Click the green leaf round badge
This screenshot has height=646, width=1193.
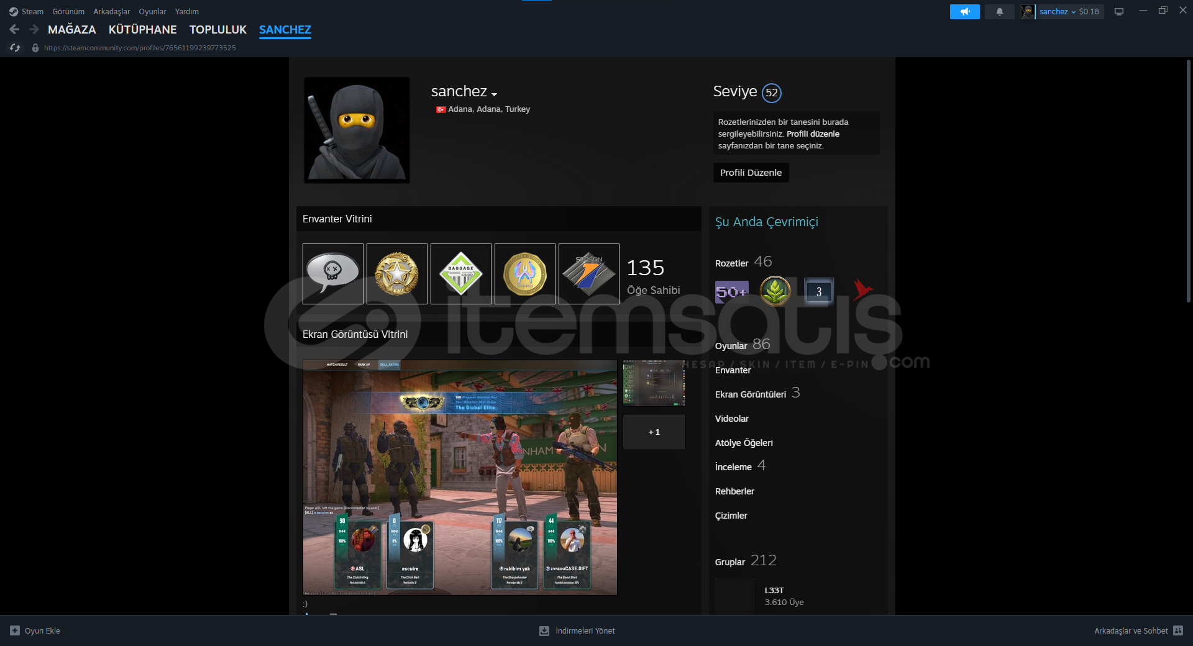pyautogui.click(x=775, y=291)
